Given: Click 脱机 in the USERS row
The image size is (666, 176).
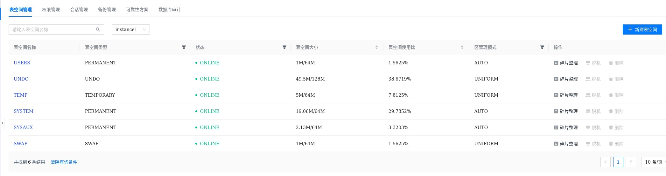Looking at the screenshot, I should 593,63.
